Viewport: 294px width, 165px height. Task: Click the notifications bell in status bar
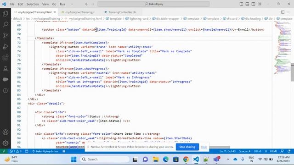point(289,151)
